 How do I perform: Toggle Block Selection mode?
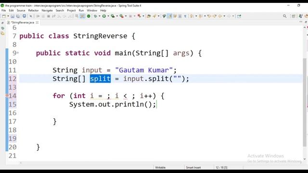tap(180, 16)
